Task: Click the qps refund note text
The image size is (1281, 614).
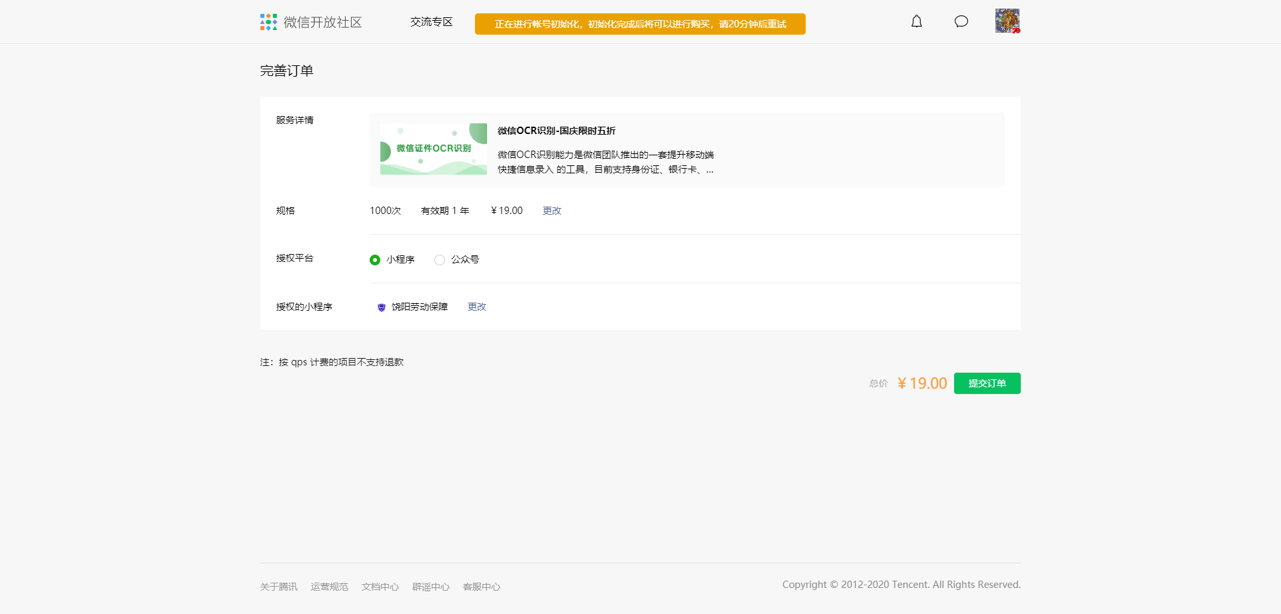Action: 332,362
